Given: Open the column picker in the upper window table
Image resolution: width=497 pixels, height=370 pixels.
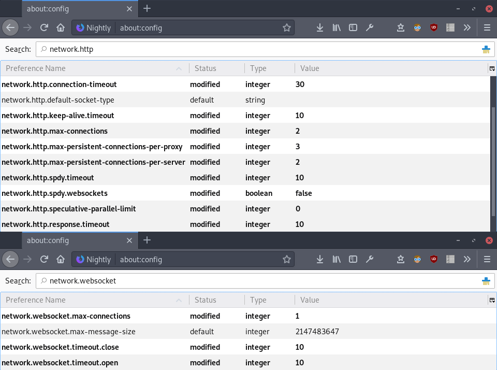Looking at the screenshot, I should tap(492, 68).
